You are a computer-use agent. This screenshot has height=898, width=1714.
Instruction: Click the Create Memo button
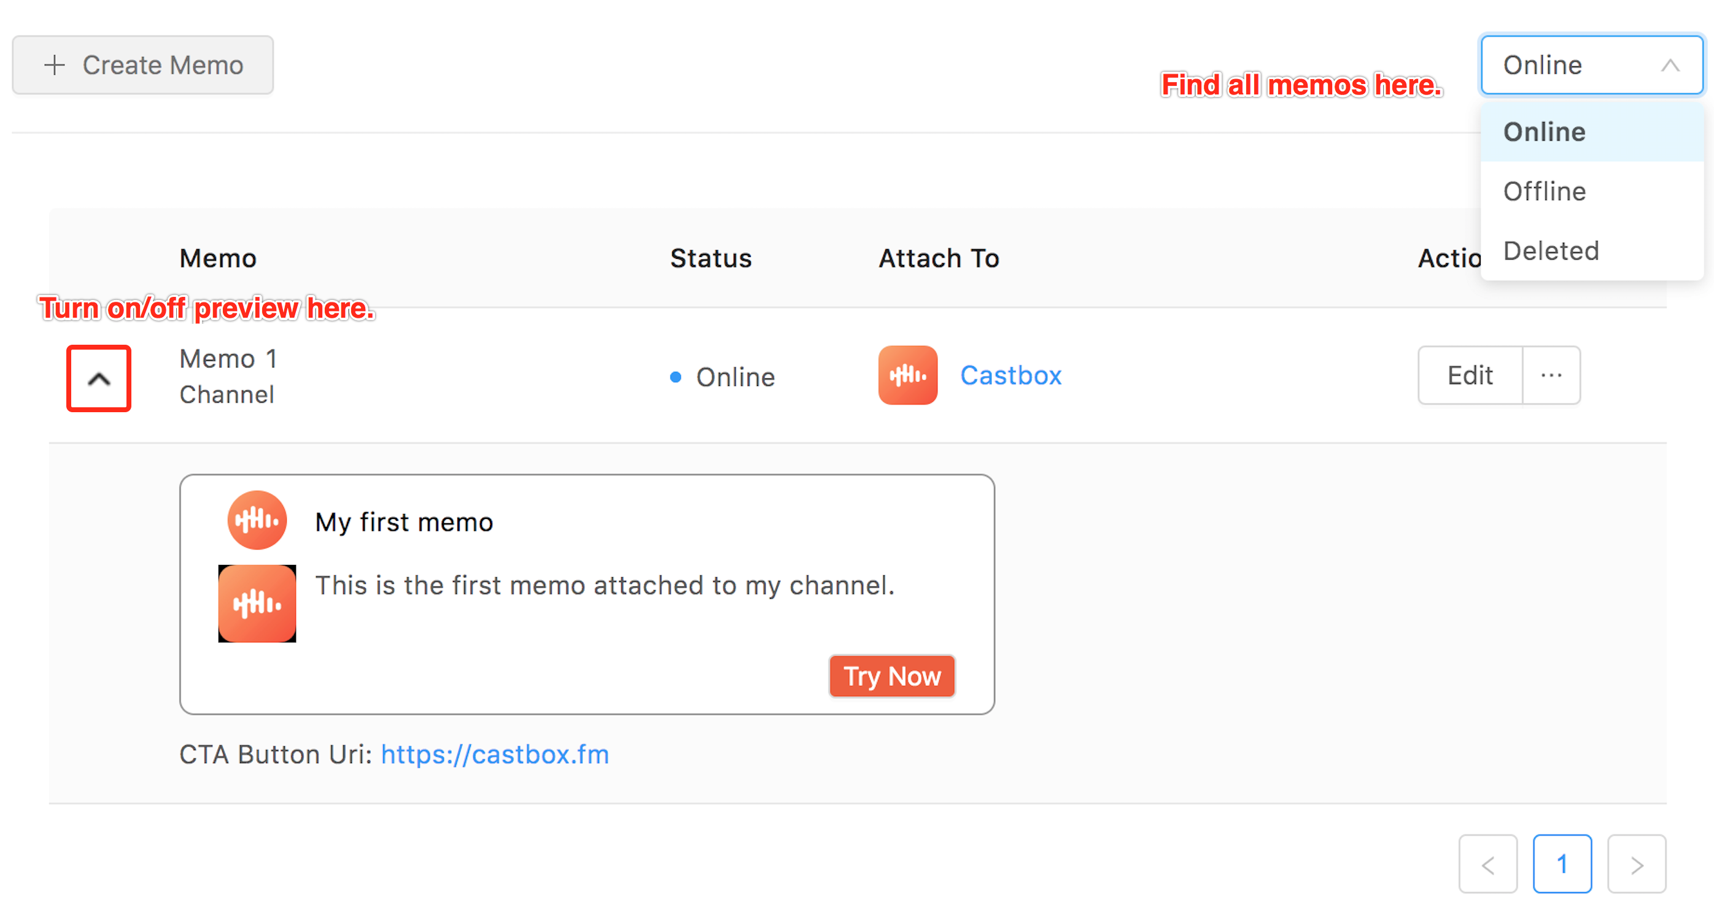143,65
